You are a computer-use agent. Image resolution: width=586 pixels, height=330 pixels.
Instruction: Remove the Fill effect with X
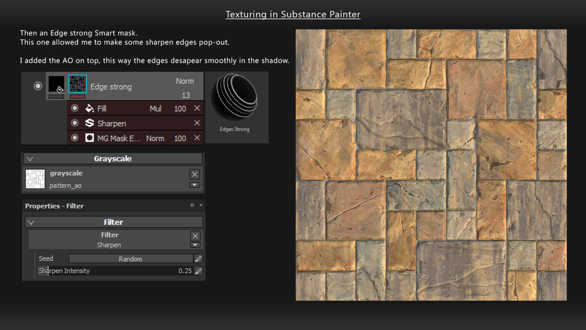point(197,108)
